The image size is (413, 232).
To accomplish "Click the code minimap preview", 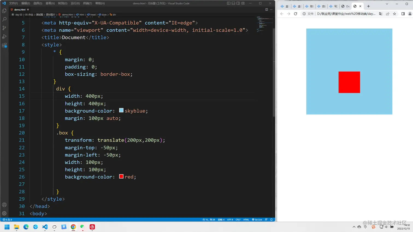I will 264,24.
